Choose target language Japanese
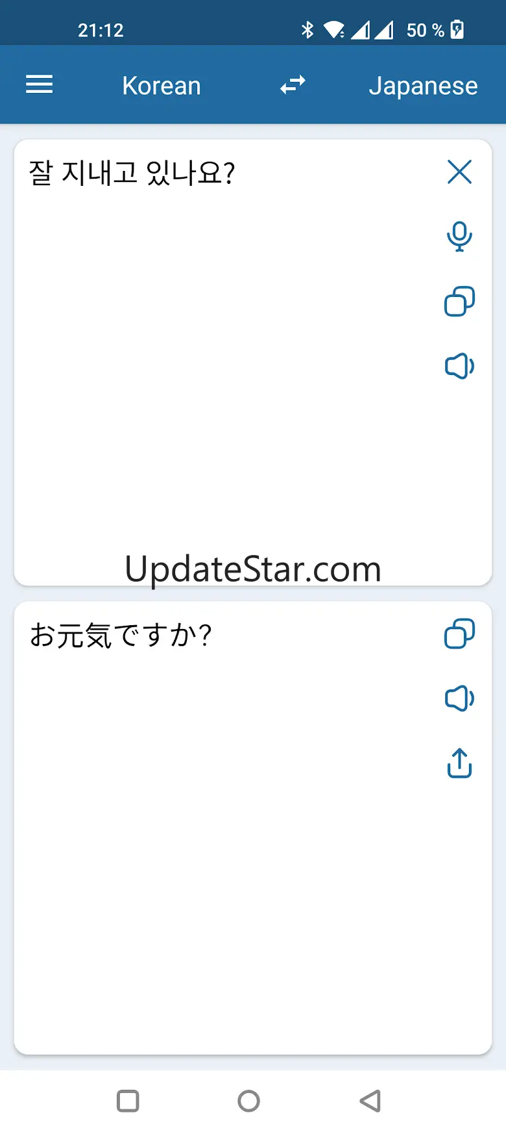506x1132 pixels. (423, 86)
